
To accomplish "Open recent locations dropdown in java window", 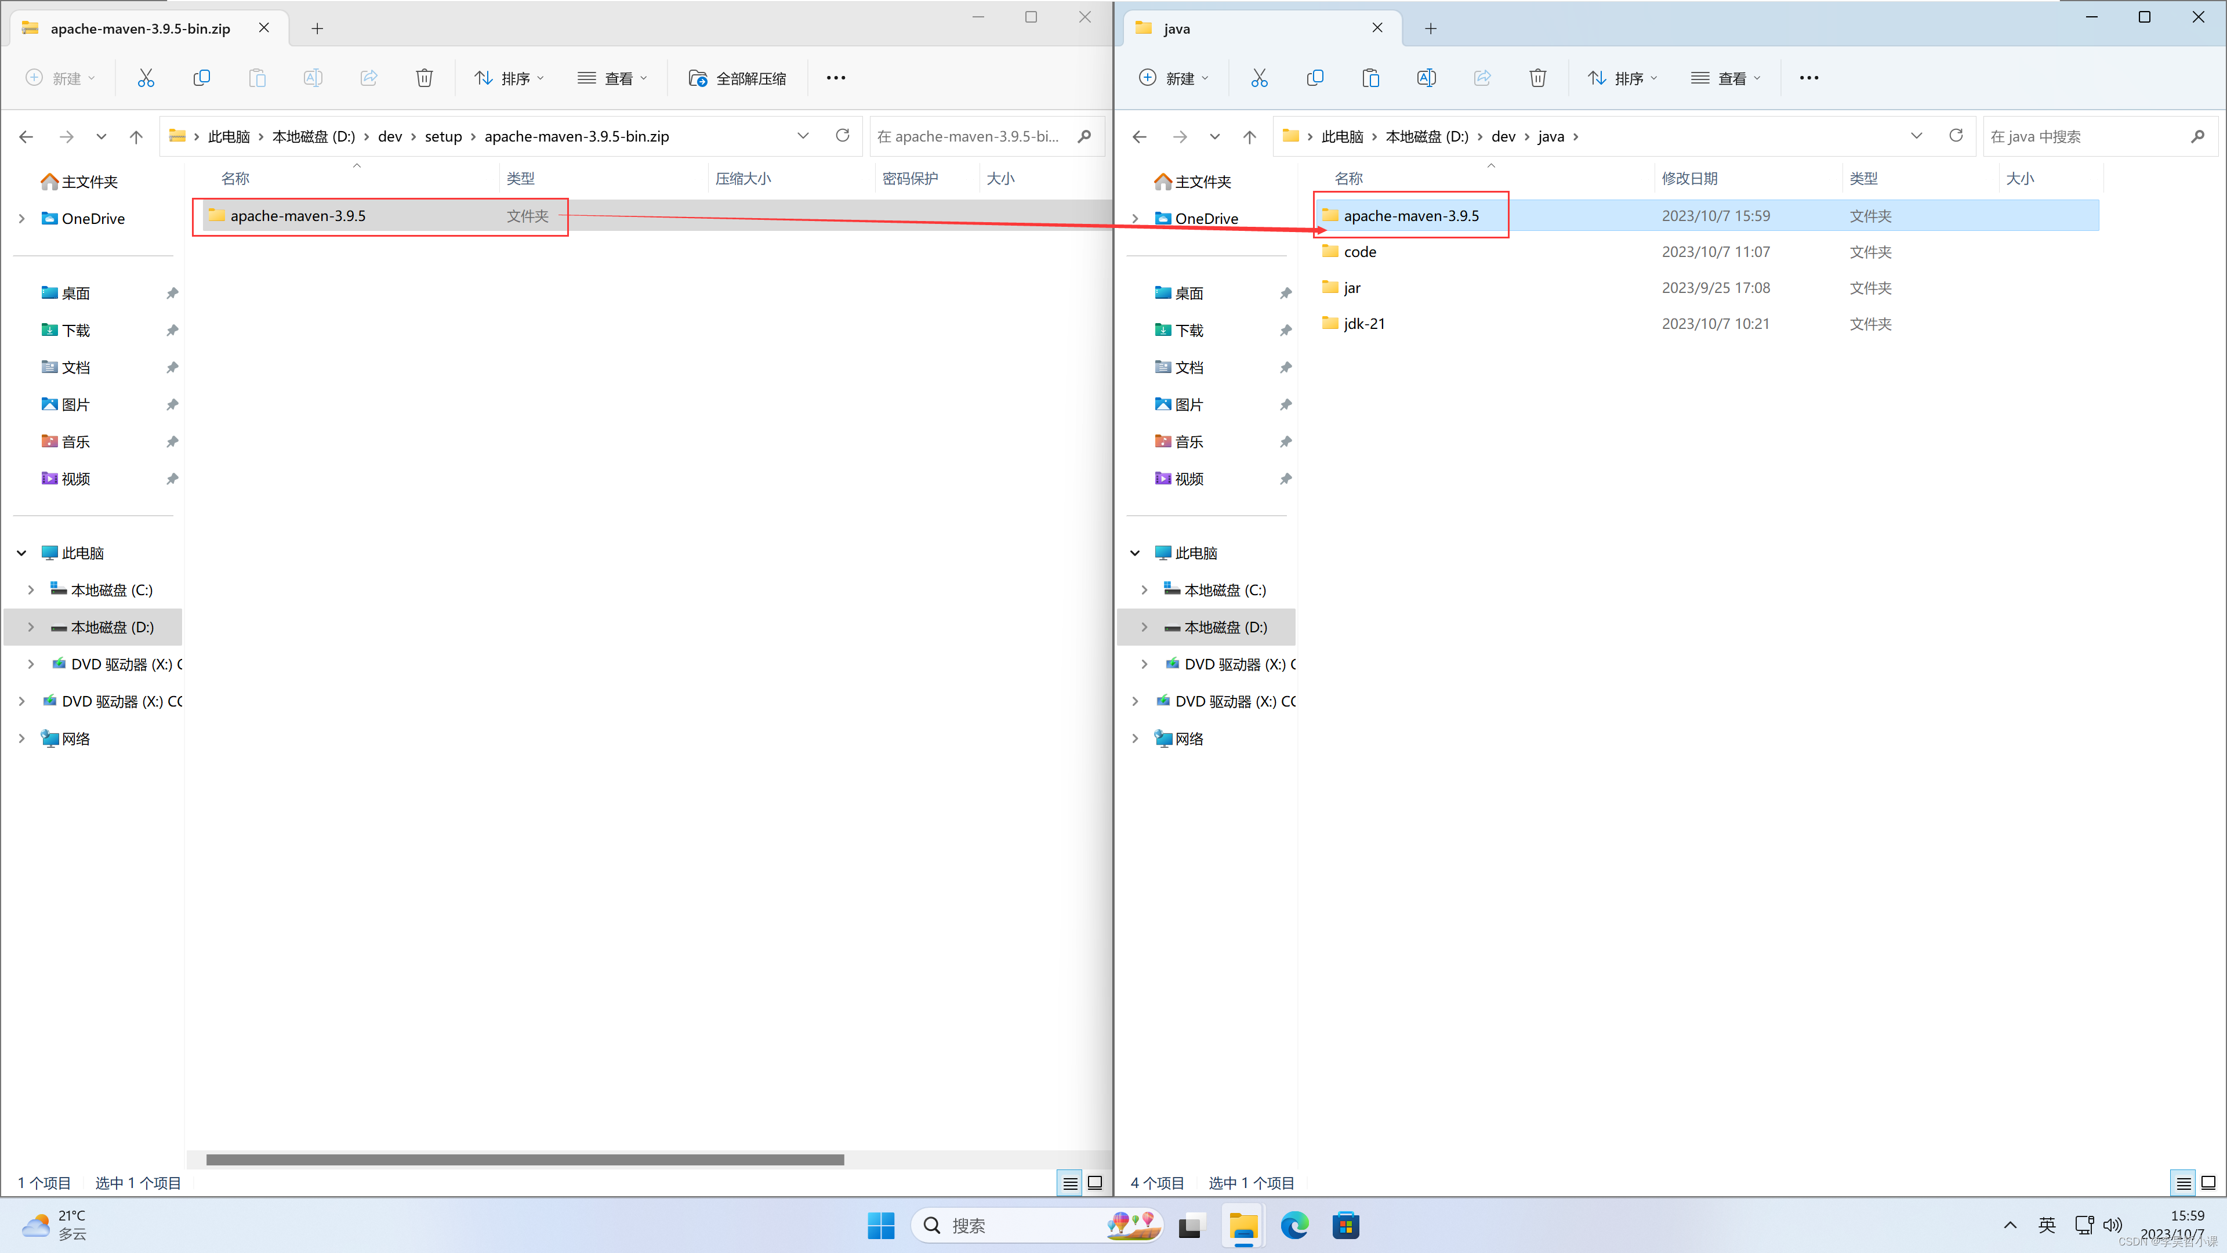I will point(1214,137).
